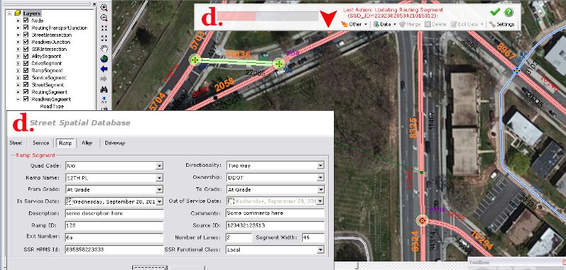Switch to the Alley tab
The width and height of the screenshot is (566, 270).
[87, 143]
